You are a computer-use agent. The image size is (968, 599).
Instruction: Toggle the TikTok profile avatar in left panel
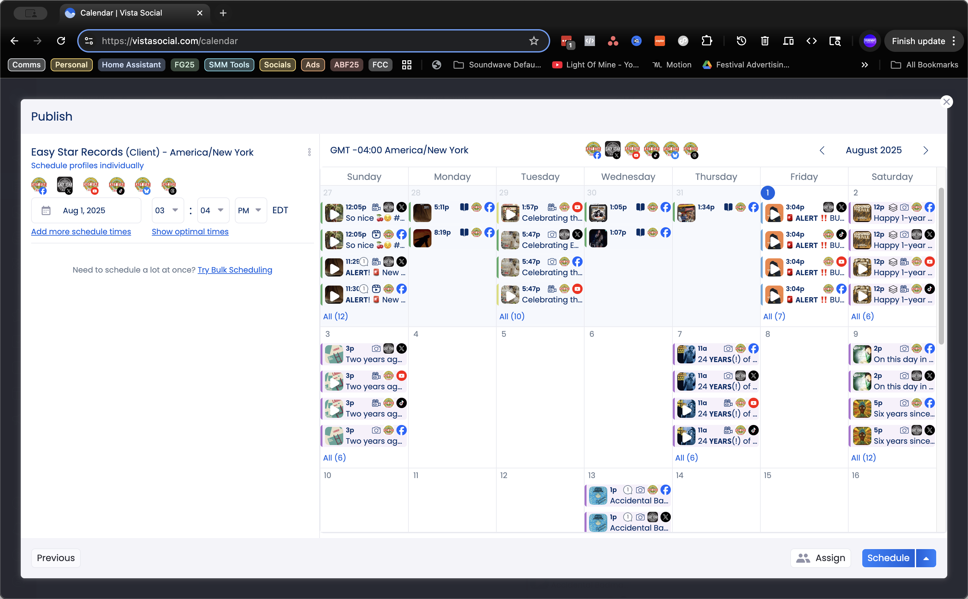click(x=116, y=185)
